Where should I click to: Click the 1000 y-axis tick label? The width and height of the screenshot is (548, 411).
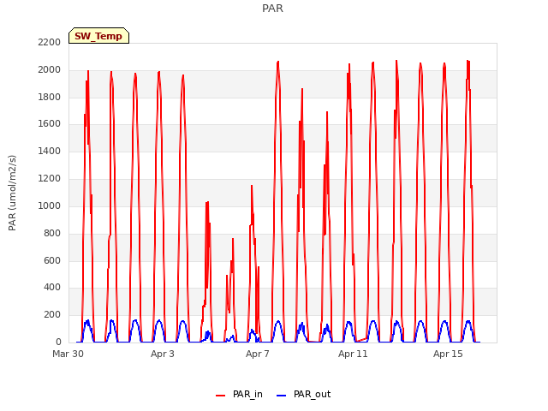[50, 205]
